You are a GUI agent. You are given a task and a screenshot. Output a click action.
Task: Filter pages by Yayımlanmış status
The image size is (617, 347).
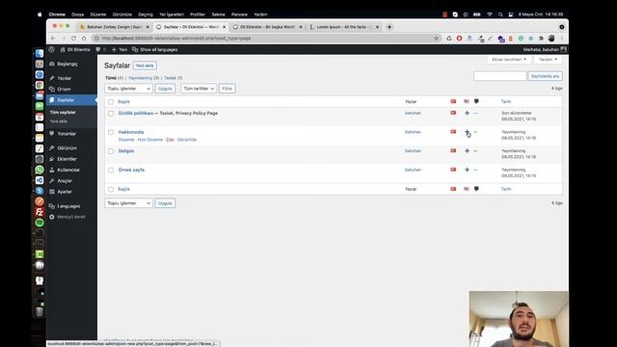tap(140, 78)
